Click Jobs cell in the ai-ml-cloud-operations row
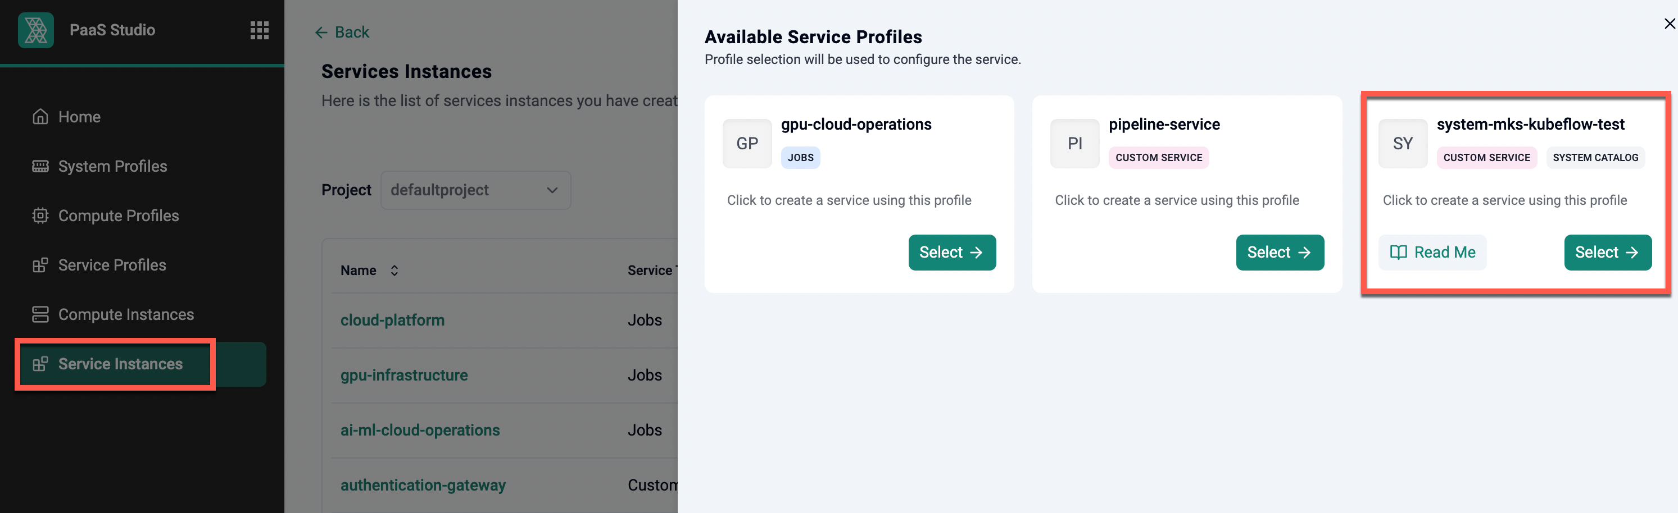This screenshot has height=513, width=1678. 645,430
